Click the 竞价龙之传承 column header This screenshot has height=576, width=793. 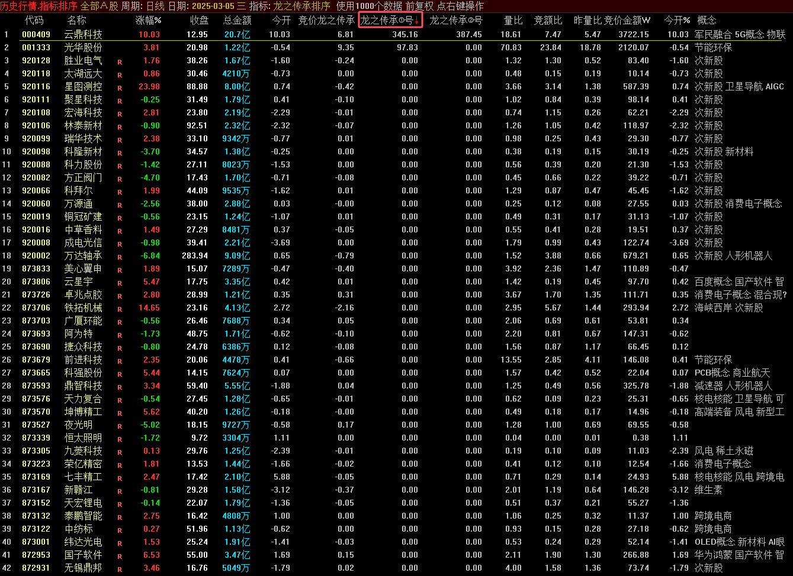(326, 21)
